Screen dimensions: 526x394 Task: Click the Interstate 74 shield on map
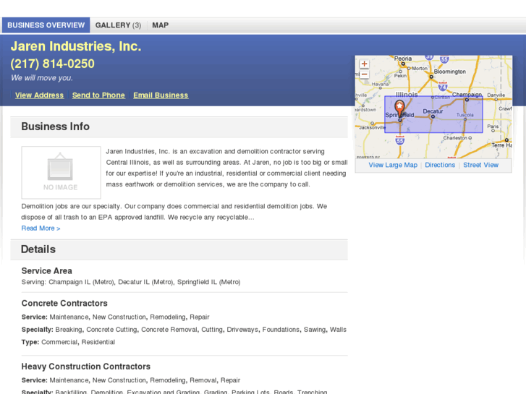tap(443, 87)
